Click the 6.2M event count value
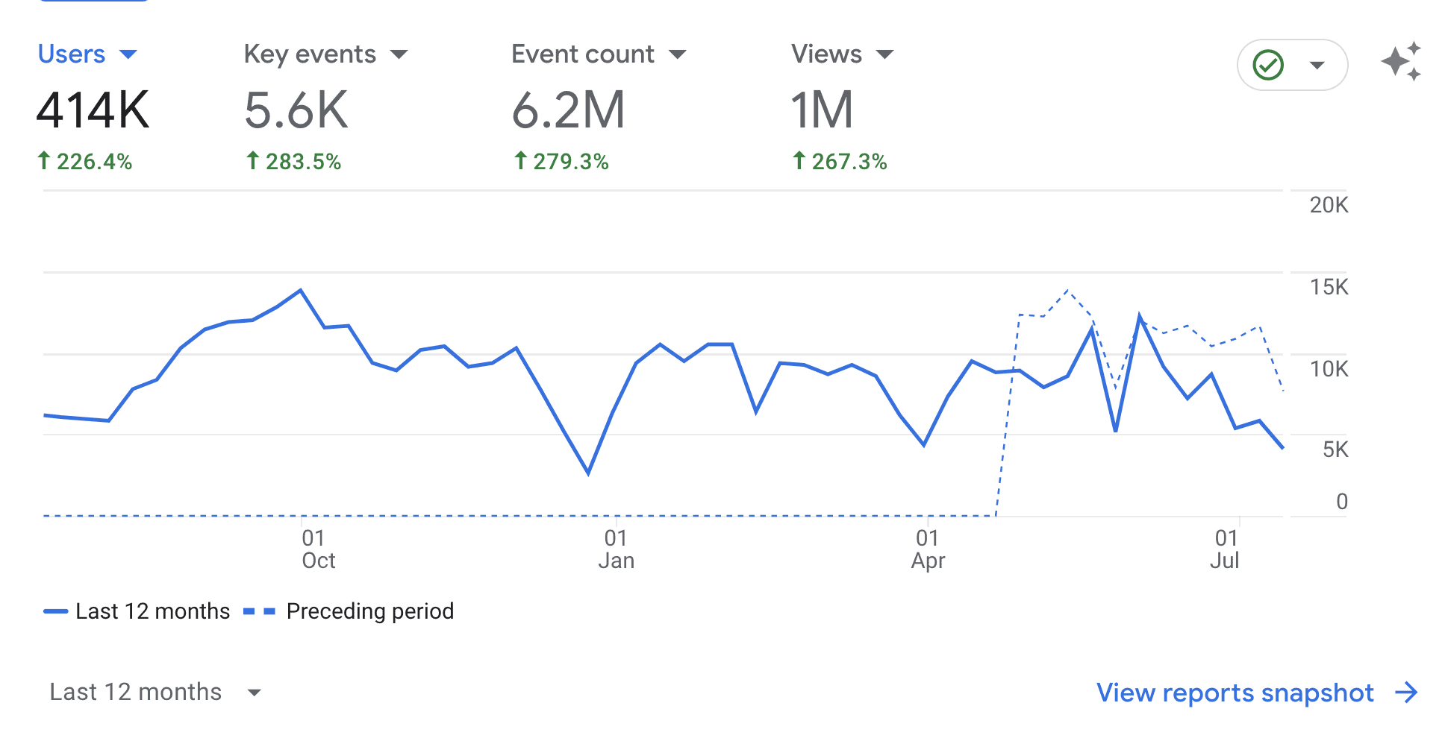Image resolution: width=1445 pixels, height=738 pixels. pos(569,110)
